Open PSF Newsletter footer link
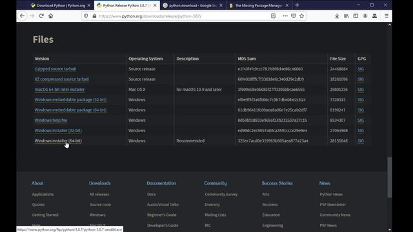 pos(333,205)
